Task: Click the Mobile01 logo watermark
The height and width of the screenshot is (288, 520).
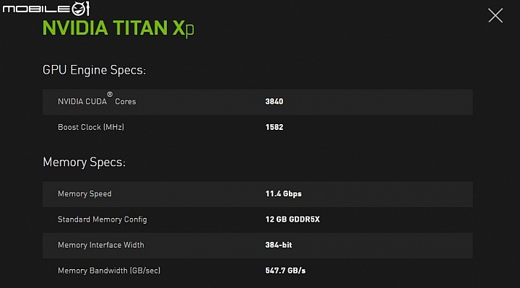Action: (46, 9)
